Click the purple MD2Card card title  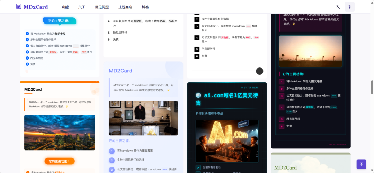(121, 71)
